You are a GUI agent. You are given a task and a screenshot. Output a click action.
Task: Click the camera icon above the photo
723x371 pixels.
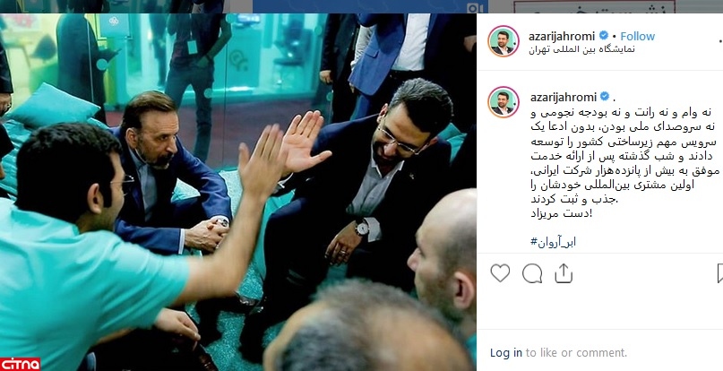click(x=475, y=8)
